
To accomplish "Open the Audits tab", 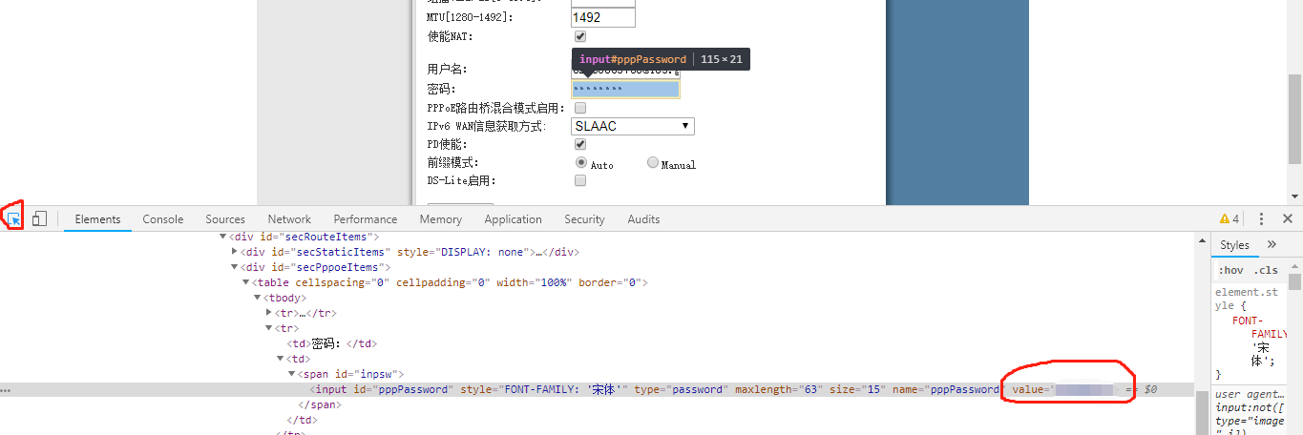I will [643, 218].
